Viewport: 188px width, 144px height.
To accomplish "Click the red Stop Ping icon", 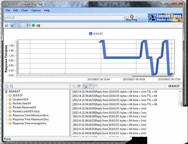I will (x=132, y=16).
